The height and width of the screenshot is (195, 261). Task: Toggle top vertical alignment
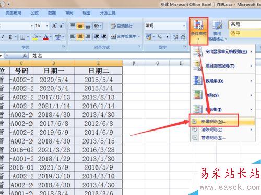click(73, 26)
